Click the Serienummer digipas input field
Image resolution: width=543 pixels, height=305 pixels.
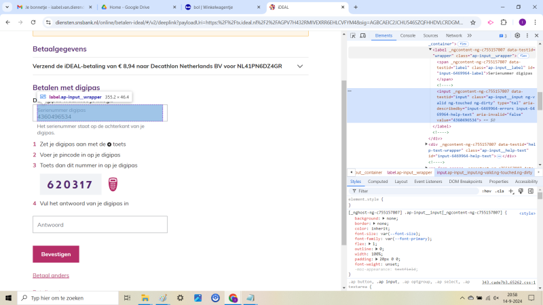click(100, 113)
